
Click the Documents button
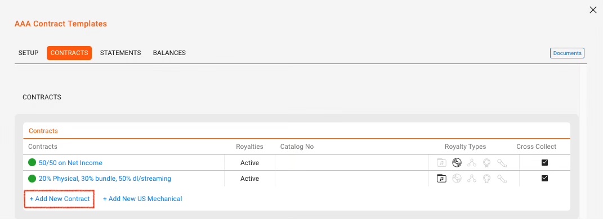pos(567,53)
